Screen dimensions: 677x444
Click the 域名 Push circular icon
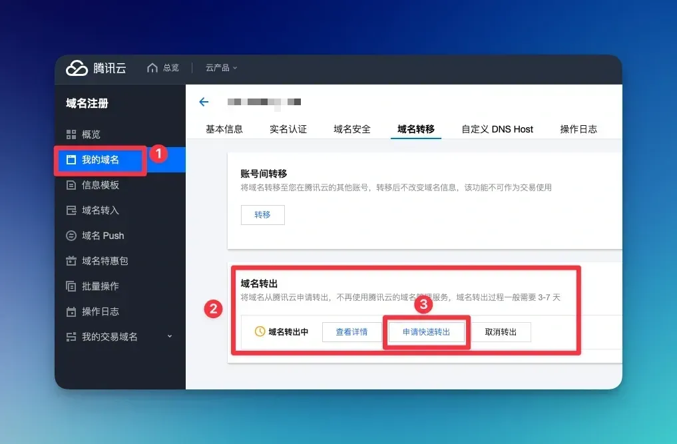71,236
